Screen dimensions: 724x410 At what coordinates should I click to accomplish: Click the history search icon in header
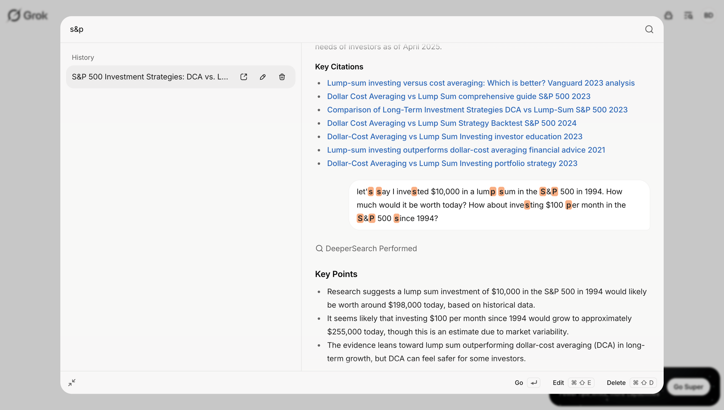(688, 15)
